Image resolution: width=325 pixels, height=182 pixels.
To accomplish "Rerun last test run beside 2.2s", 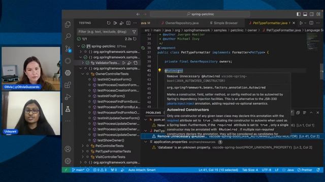I will (135, 39).
